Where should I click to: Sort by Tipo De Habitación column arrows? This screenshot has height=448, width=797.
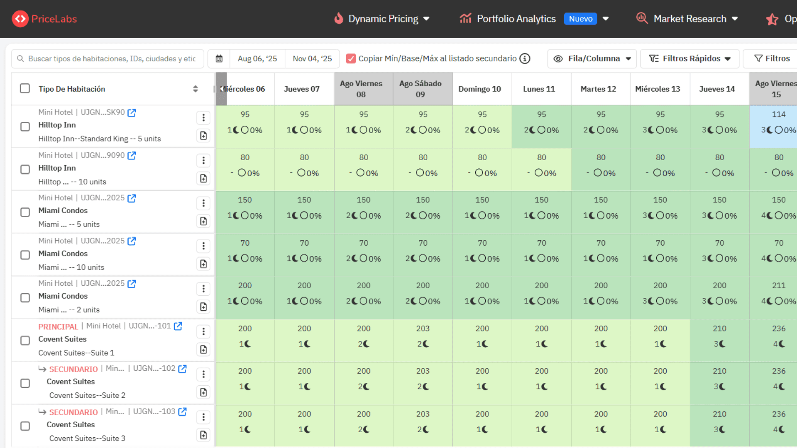pos(196,89)
